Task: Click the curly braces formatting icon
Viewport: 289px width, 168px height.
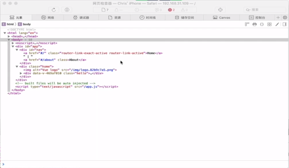Action: [262, 24]
